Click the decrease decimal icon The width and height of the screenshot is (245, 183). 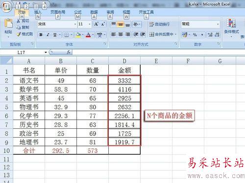[x=217, y=35]
